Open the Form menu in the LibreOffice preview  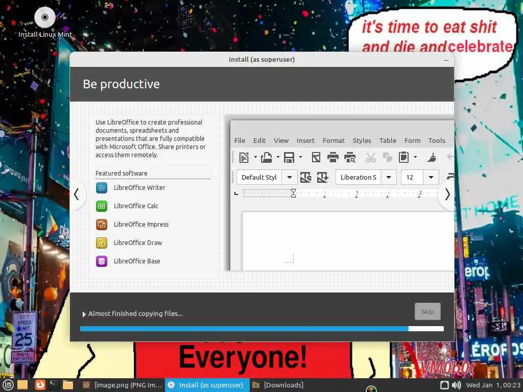pyautogui.click(x=412, y=140)
